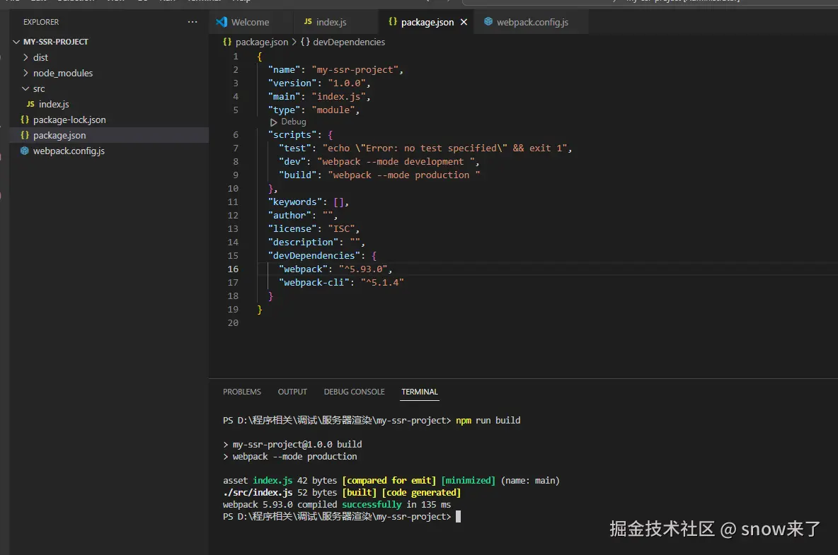Viewport: 838px width, 555px height.
Task: Click the webpack icon on webpack.config.js tab
Action: (x=488, y=22)
